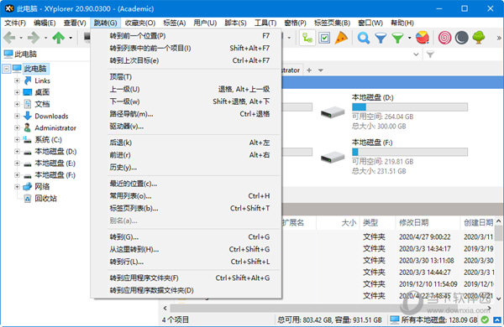Click toolbar overflow chevron at right
504x327 pixels.
click(x=499, y=38)
